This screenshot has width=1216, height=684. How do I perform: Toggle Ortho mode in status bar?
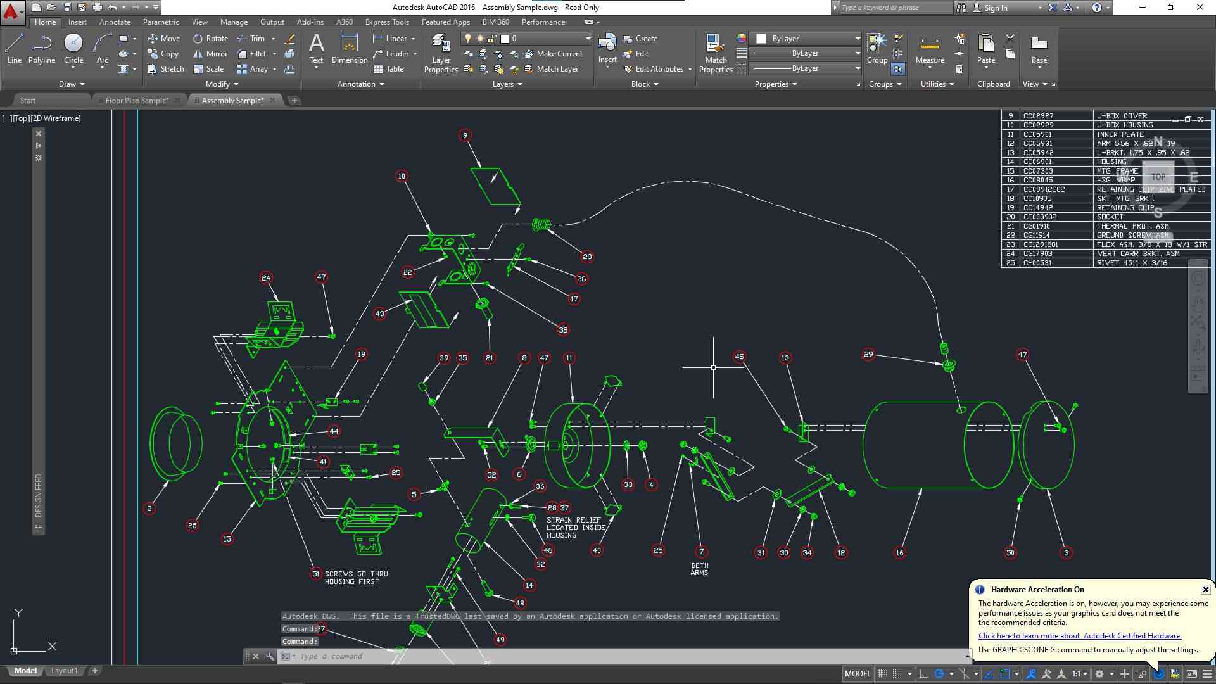(x=924, y=674)
